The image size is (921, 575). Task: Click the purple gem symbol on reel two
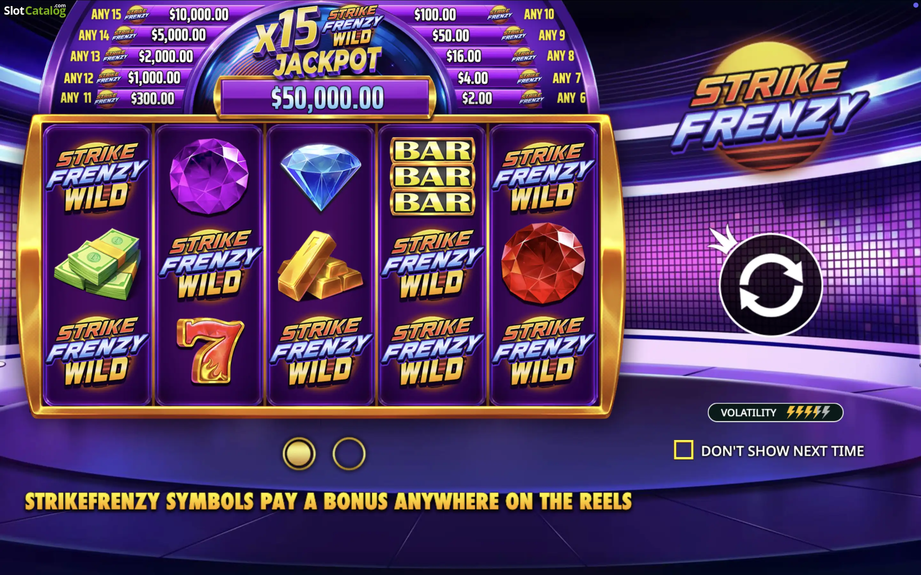tap(209, 176)
